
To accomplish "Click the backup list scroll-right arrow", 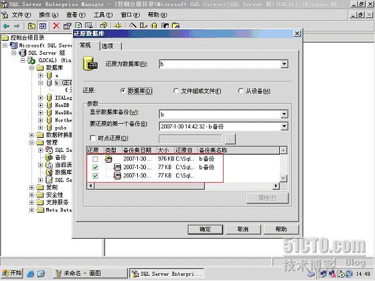I will pos(276,186).
